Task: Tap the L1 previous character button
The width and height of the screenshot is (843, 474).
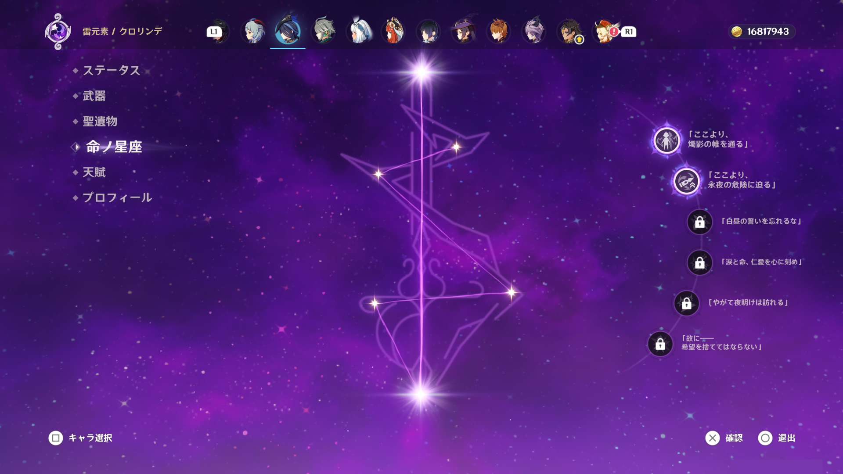Action: (213, 32)
